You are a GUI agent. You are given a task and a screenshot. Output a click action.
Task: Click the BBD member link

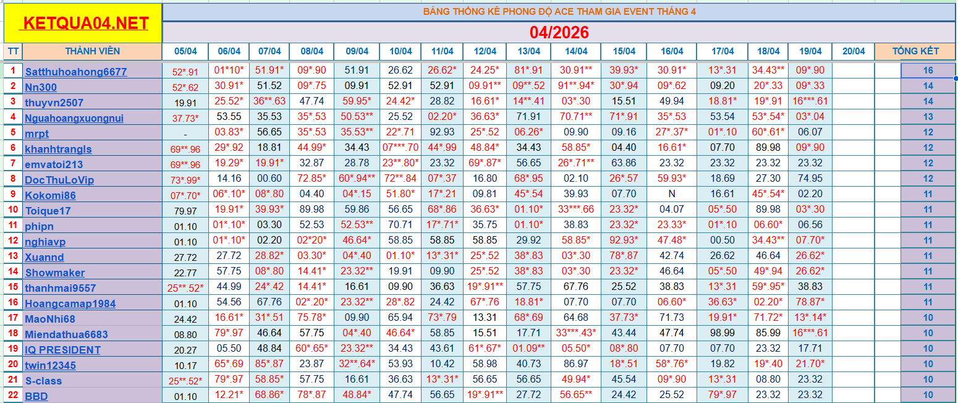36,396
